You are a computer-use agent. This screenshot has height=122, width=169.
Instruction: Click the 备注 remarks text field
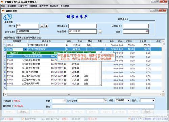tap(103, 106)
